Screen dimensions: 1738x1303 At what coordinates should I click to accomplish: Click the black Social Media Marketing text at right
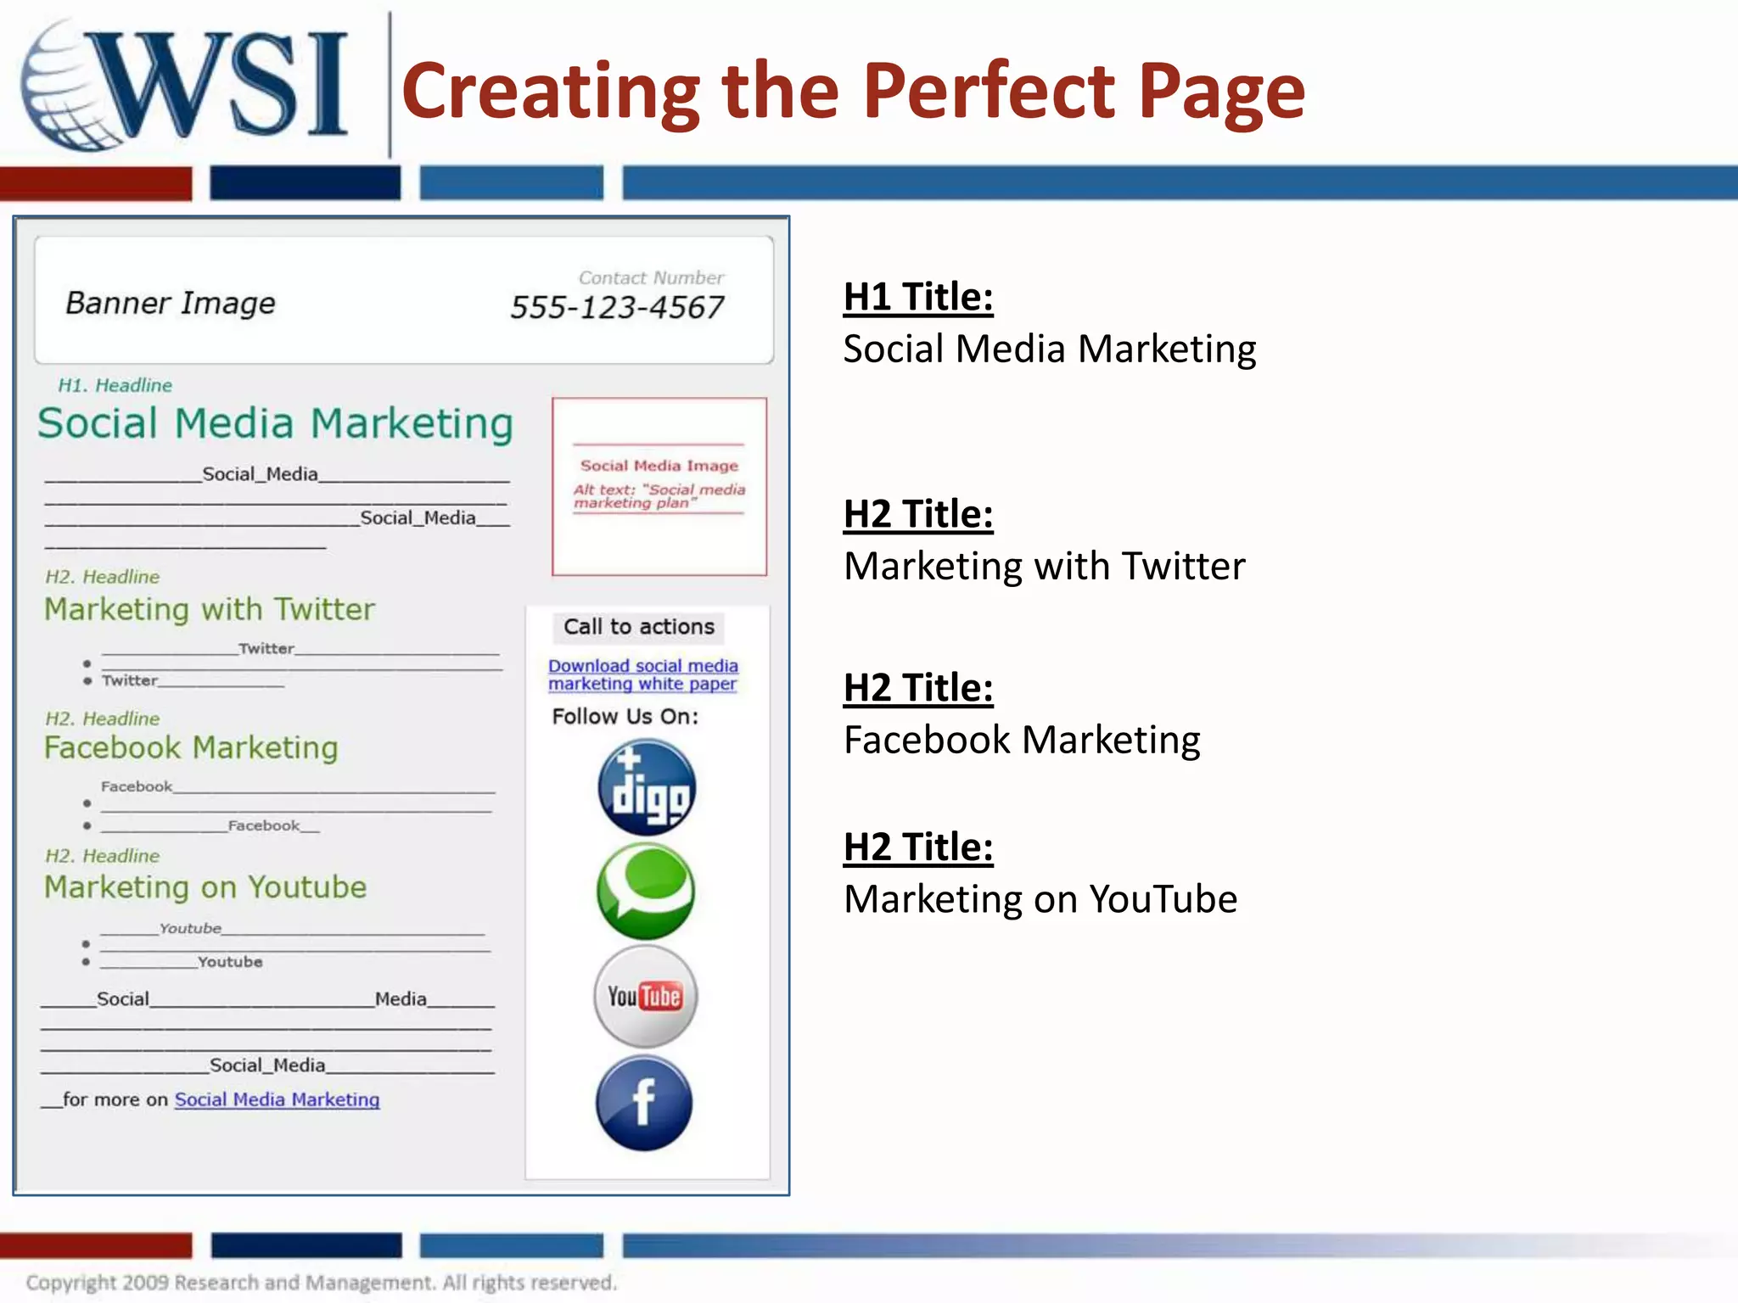point(1050,350)
